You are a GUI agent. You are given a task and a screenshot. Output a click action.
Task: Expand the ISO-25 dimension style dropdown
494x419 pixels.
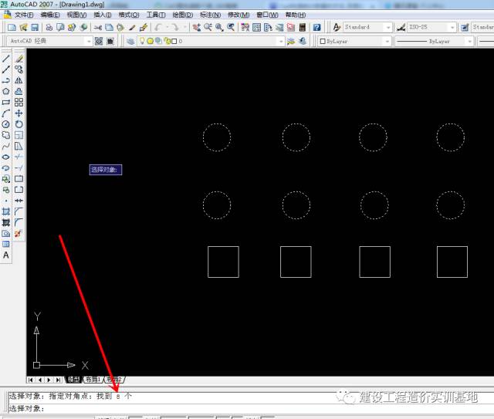point(455,28)
